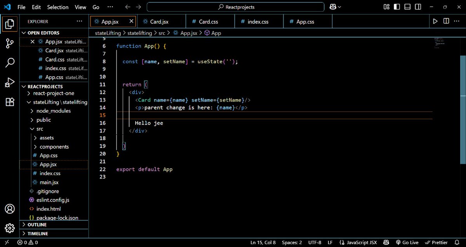This screenshot has width=466, height=247.
Task: Expand the public folder
Action: pos(54,120)
